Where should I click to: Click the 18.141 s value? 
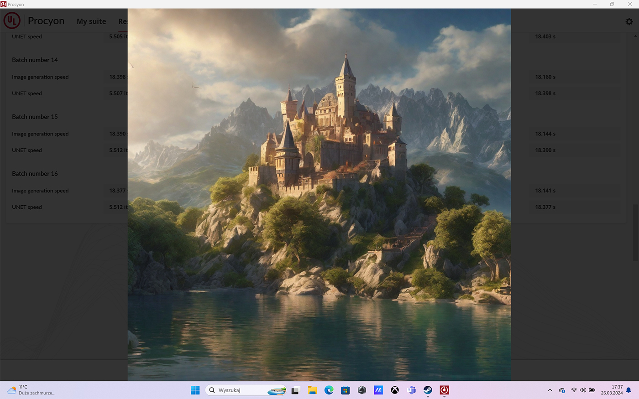[x=545, y=191]
